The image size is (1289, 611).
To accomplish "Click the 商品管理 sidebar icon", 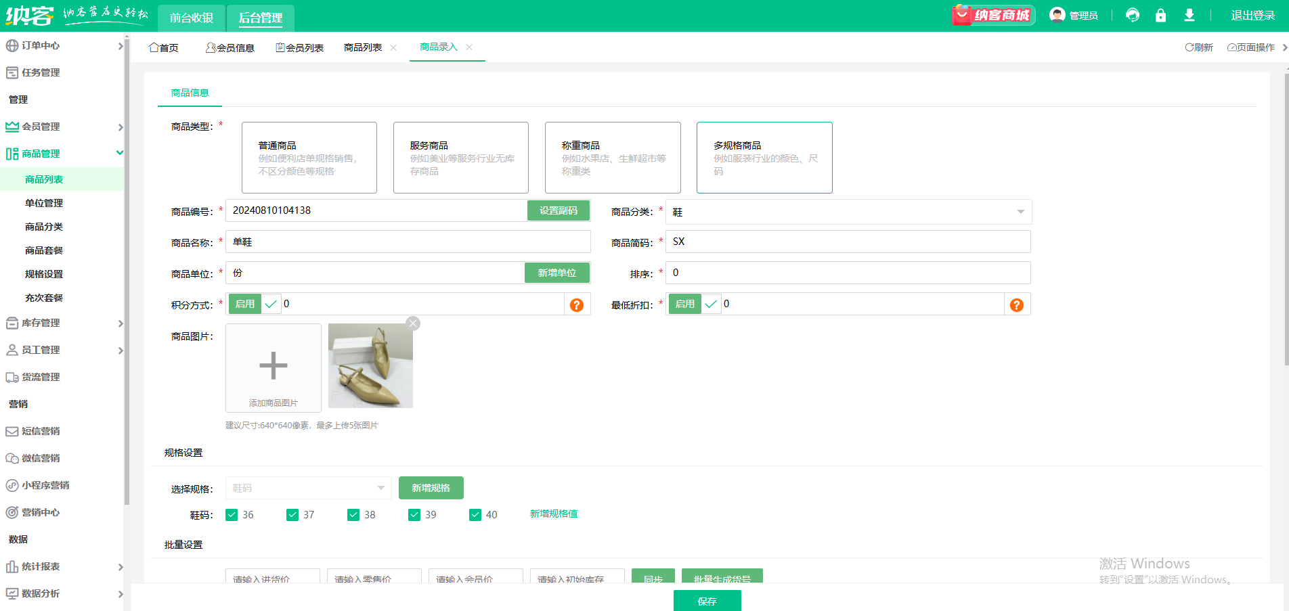I will click(x=12, y=154).
